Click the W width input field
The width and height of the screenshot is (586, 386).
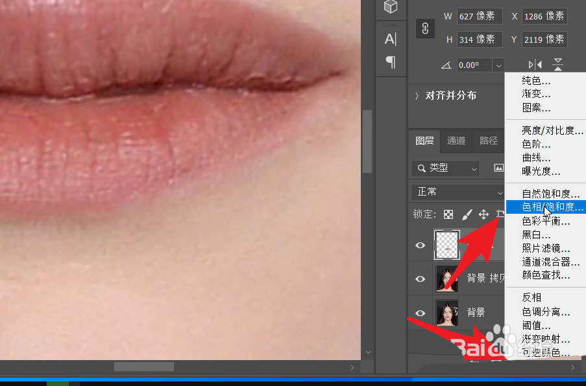click(x=479, y=16)
